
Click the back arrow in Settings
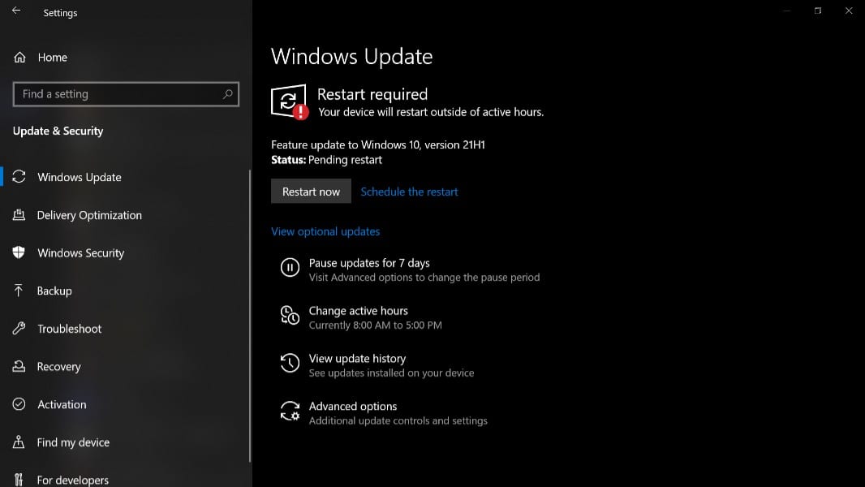tap(16, 11)
